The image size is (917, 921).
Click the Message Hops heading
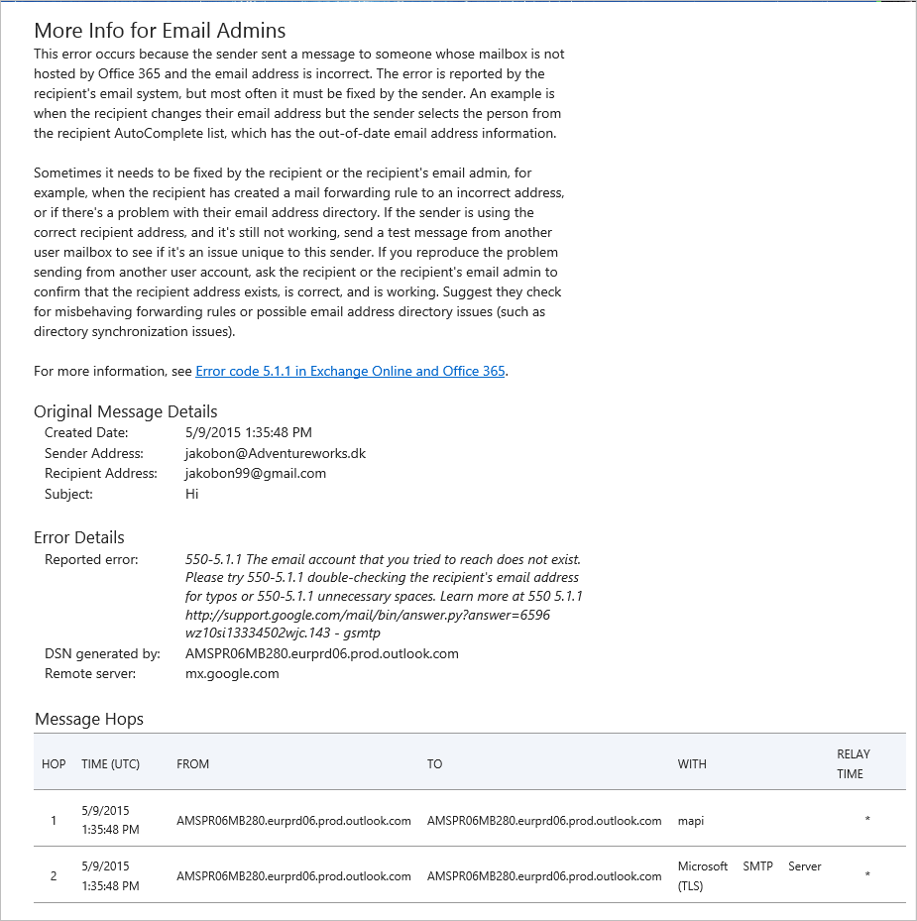pos(89,719)
